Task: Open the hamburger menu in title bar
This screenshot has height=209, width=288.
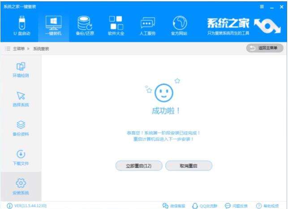Action: coord(262,7)
